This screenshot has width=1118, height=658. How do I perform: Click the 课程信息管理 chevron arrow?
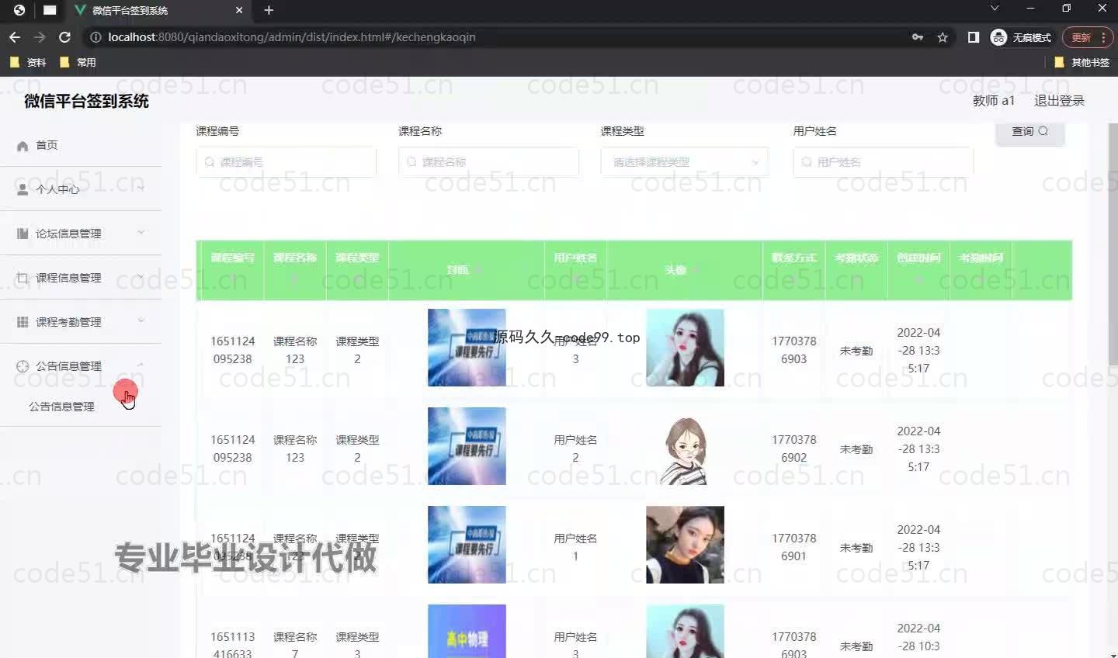click(141, 276)
